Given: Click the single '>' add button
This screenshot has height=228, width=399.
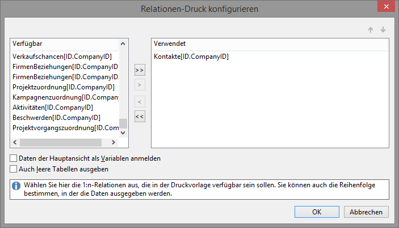Looking at the screenshot, I should click(140, 85).
